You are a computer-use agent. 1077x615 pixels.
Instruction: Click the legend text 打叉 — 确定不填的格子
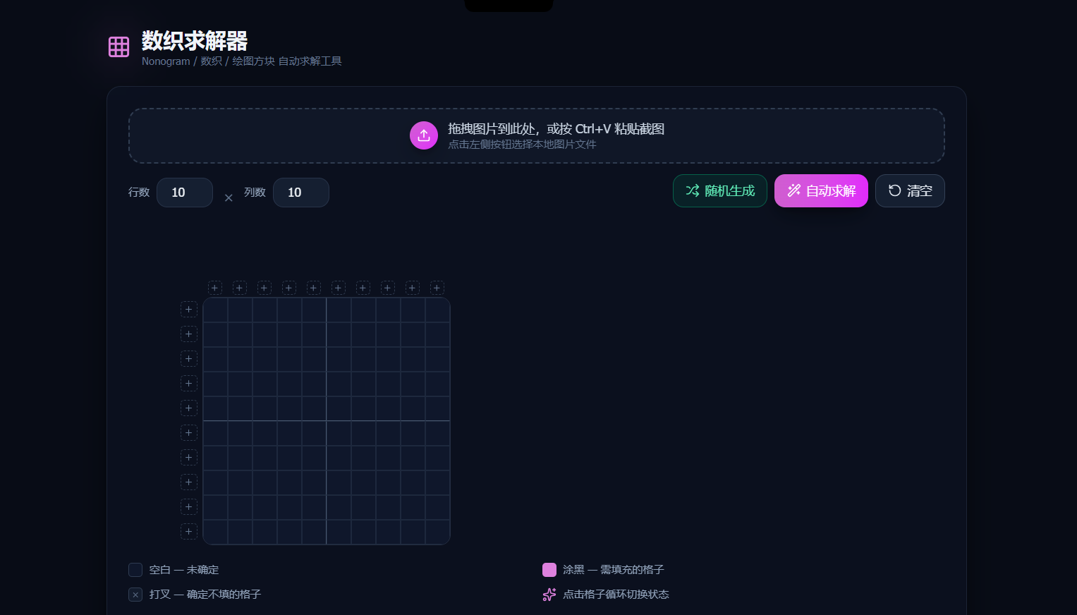[x=205, y=595]
